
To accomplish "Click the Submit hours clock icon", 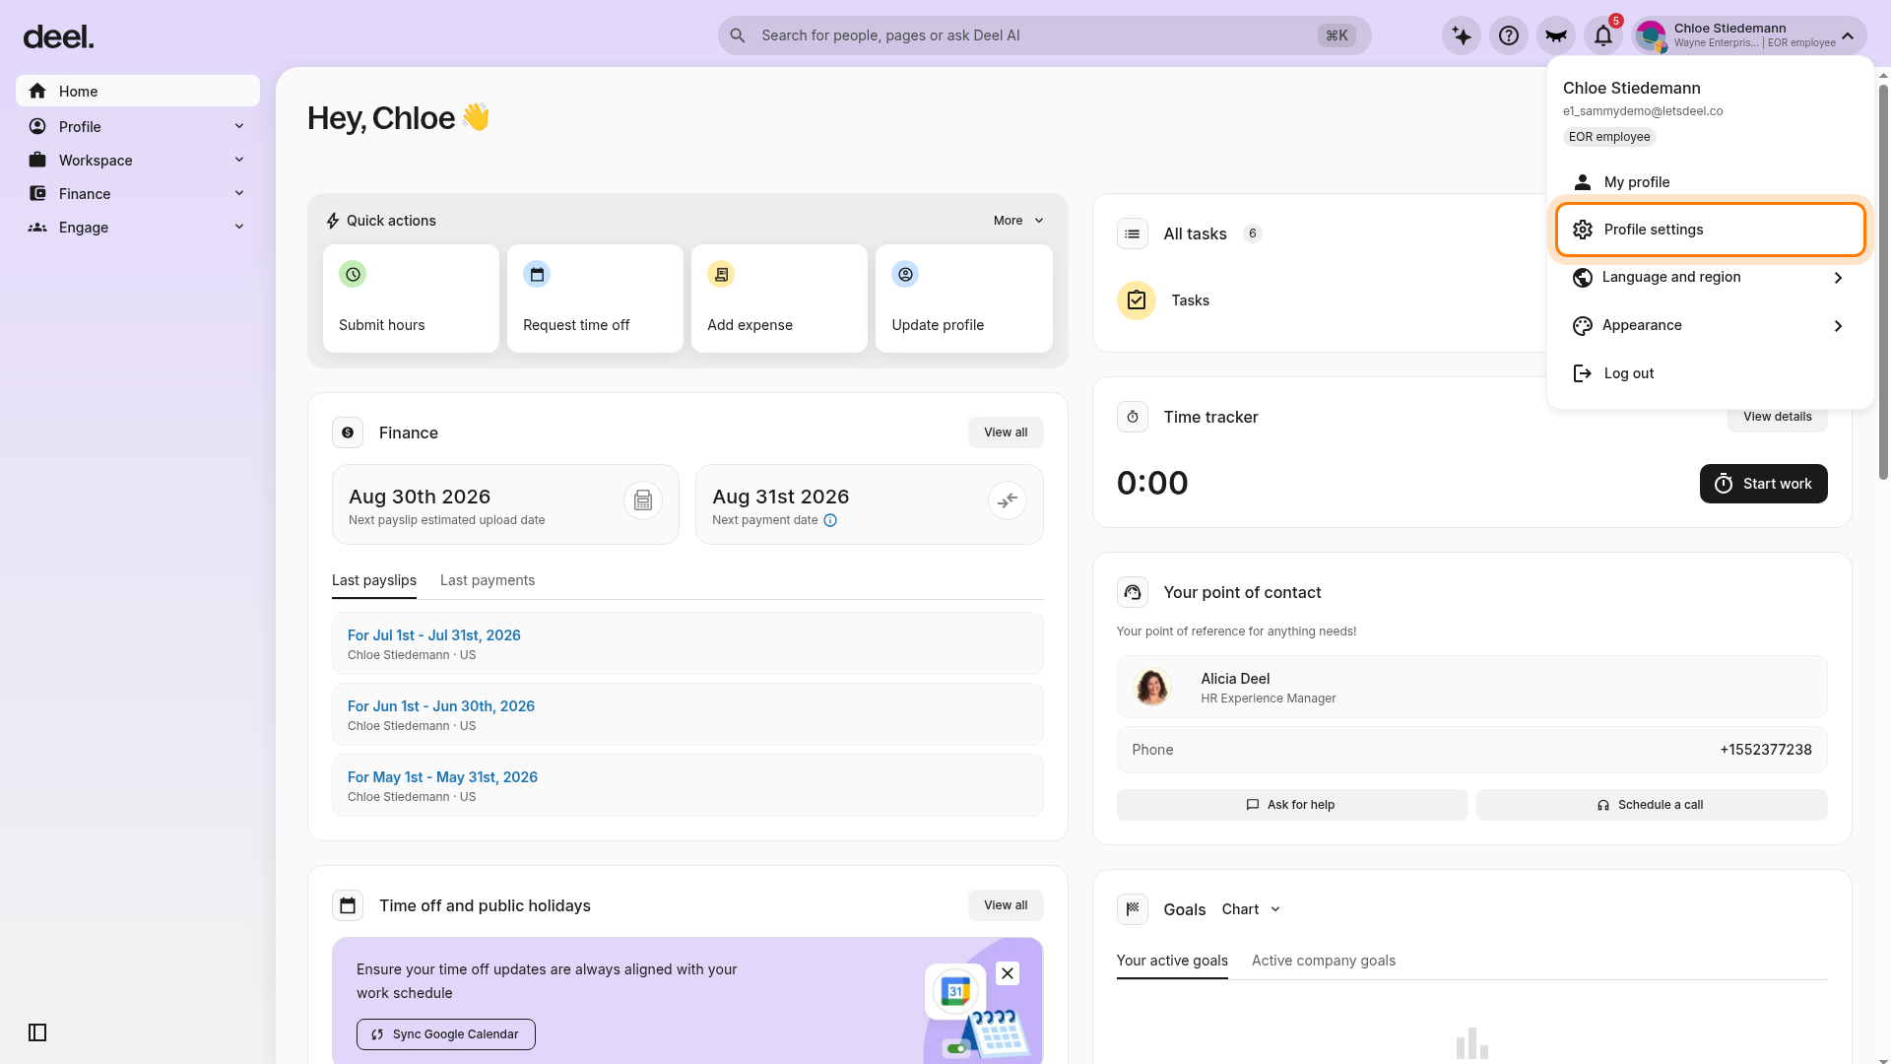I will click(353, 274).
